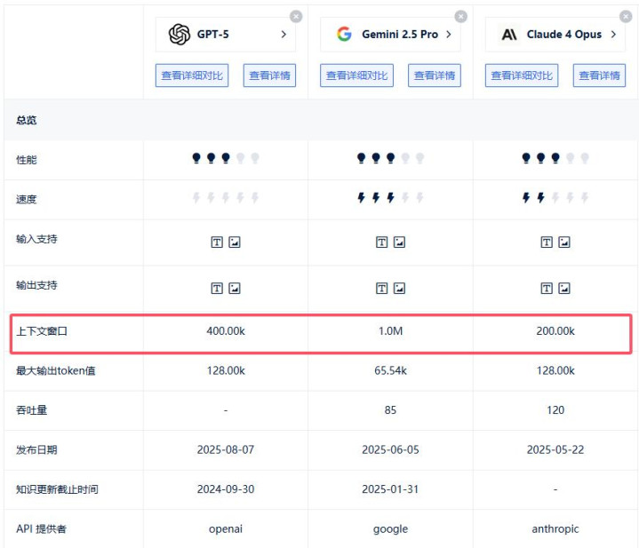Click context window value 400.00k
Screen dimensions: 639x548
(226, 331)
